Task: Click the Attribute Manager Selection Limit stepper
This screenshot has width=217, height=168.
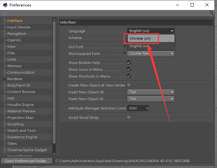Action: [x=147, y=109]
